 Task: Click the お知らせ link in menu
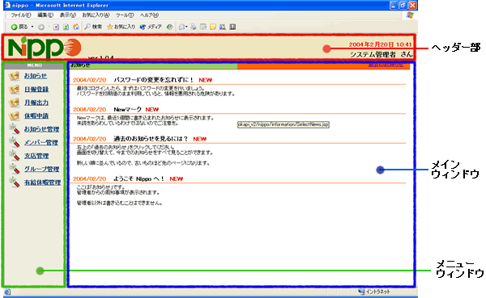[36, 76]
